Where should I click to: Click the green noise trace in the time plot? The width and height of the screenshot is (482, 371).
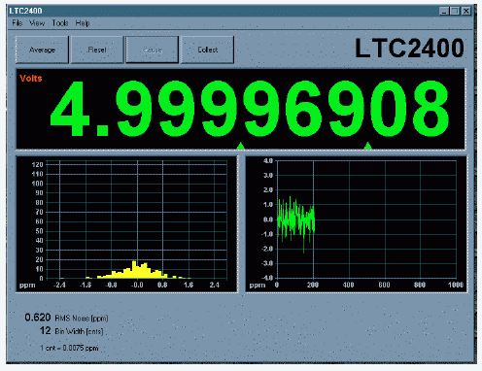tap(295, 220)
